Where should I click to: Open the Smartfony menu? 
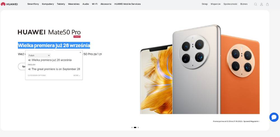click(x=33, y=4)
